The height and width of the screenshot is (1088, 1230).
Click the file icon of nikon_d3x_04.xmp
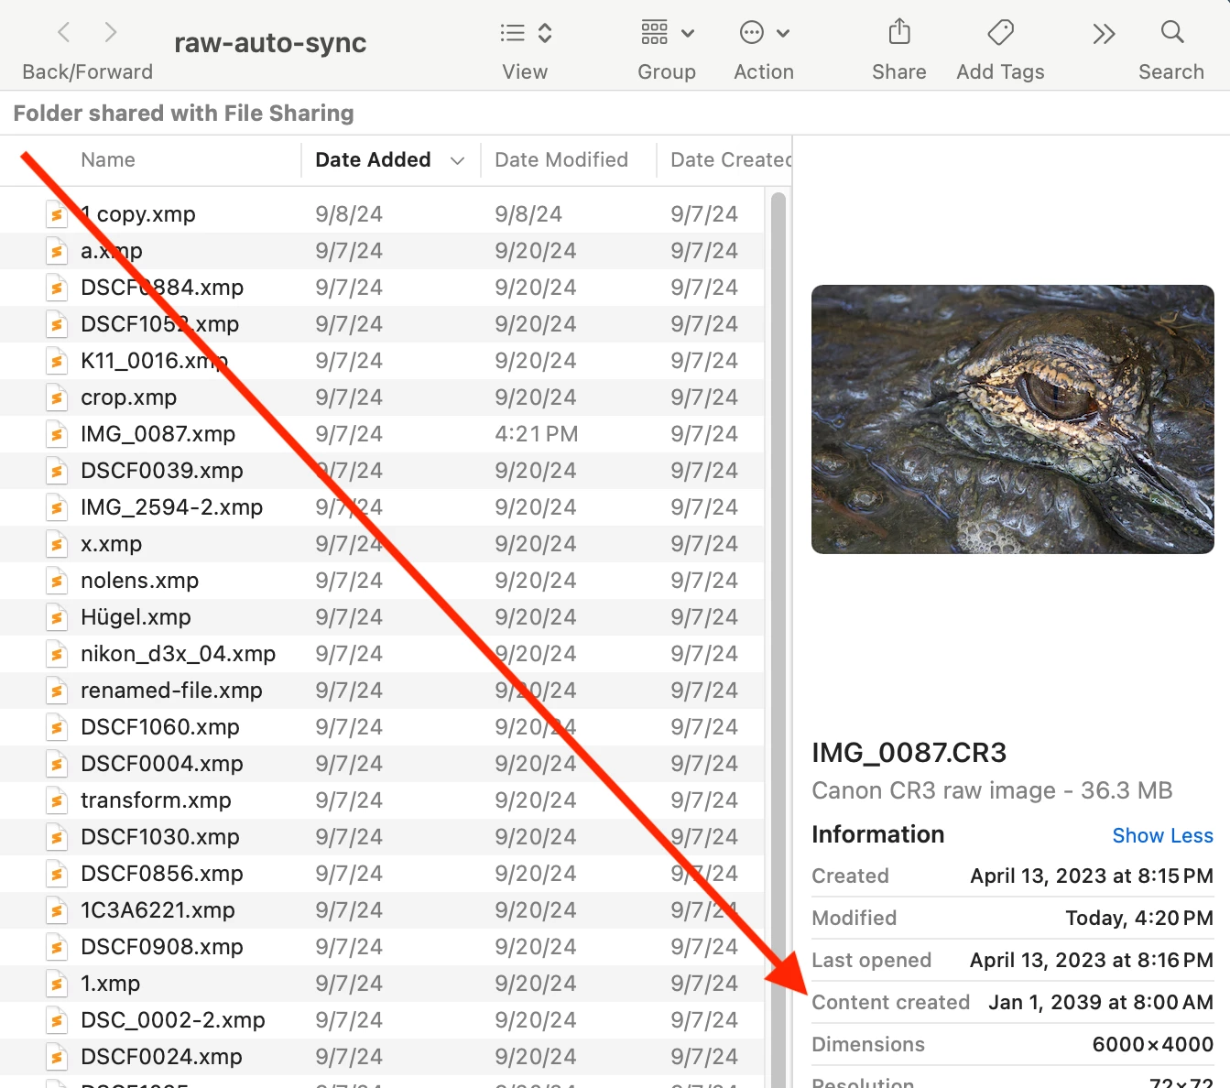[x=57, y=654]
